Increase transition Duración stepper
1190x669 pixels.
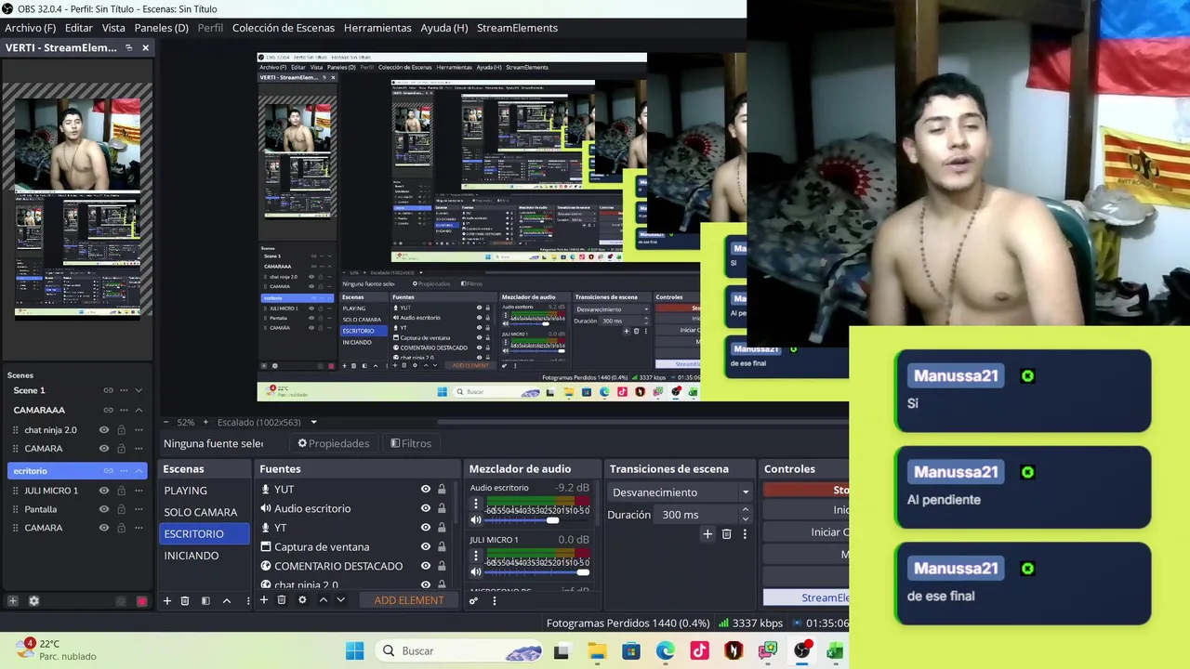click(745, 510)
